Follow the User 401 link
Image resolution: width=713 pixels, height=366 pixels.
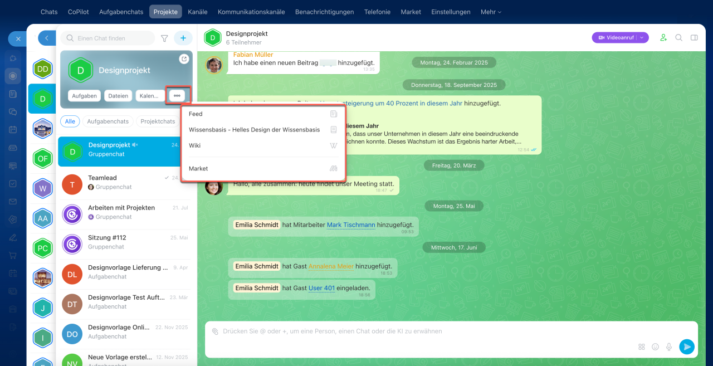click(321, 288)
